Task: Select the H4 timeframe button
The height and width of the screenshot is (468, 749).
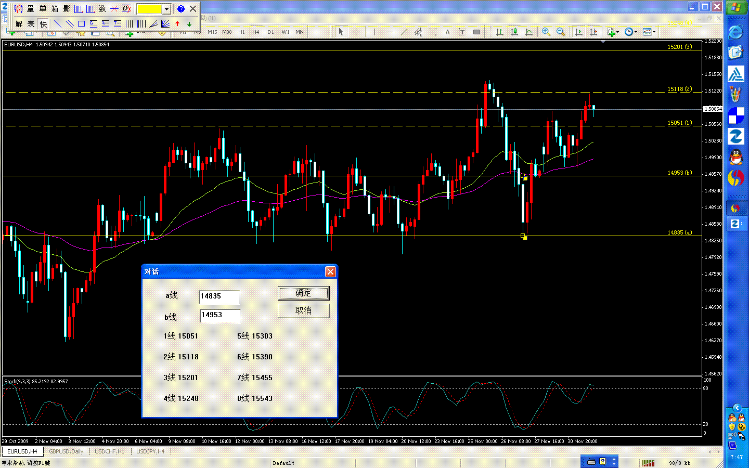Action: pyautogui.click(x=256, y=32)
